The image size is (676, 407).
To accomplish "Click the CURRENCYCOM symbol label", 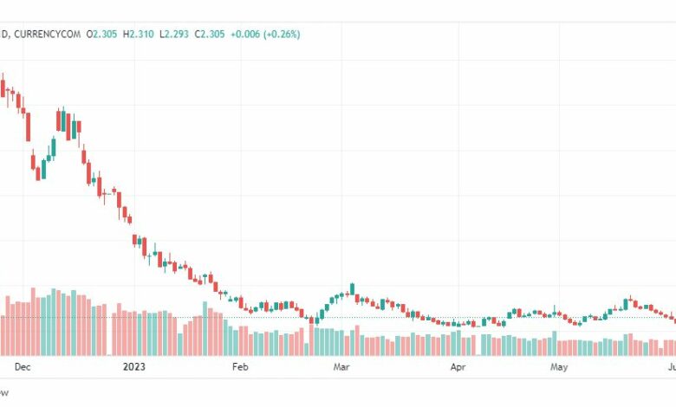I will point(47,34).
